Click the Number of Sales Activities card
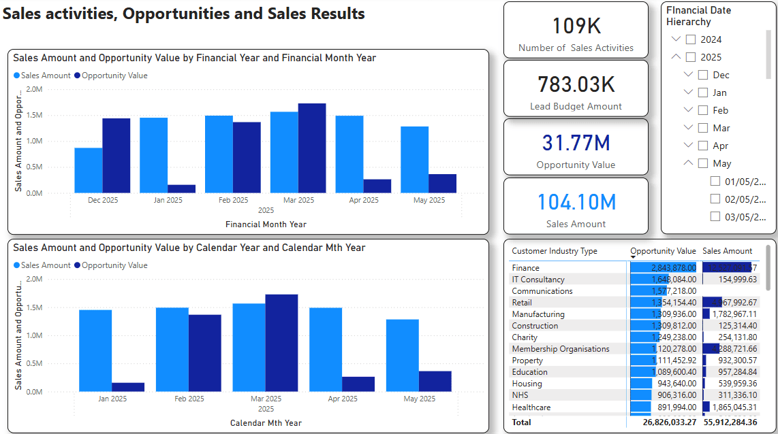The height and width of the screenshot is (434, 778). click(x=576, y=30)
